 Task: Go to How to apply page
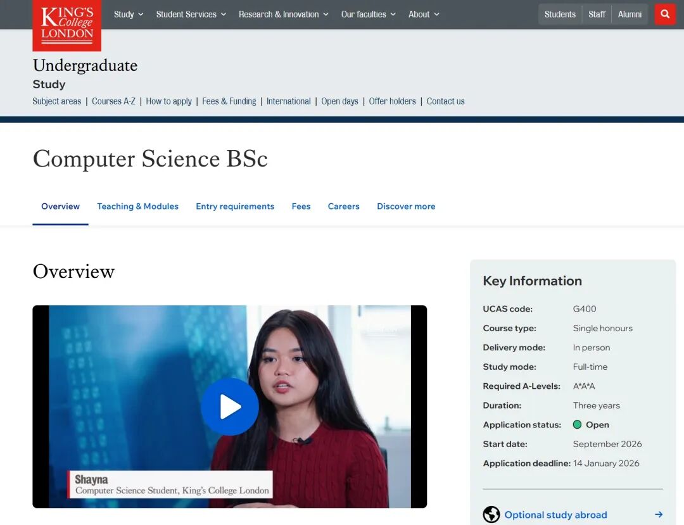[x=169, y=101]
